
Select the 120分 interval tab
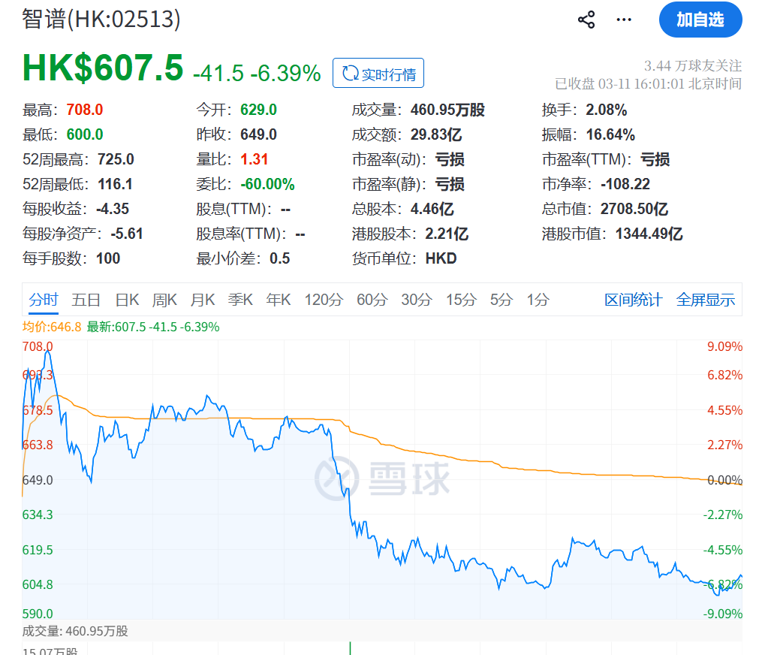(x=324, y=300)
